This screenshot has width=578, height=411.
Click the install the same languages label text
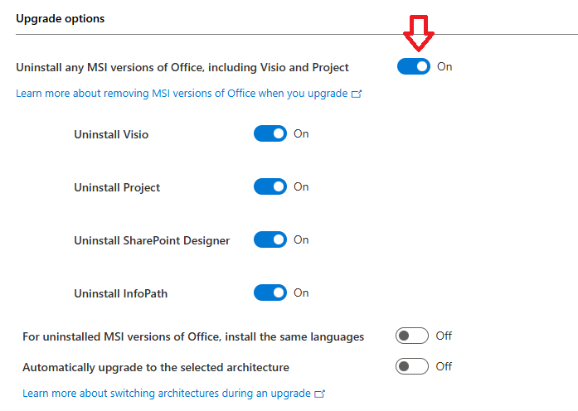pyautogui.click(x=193, y=336)
